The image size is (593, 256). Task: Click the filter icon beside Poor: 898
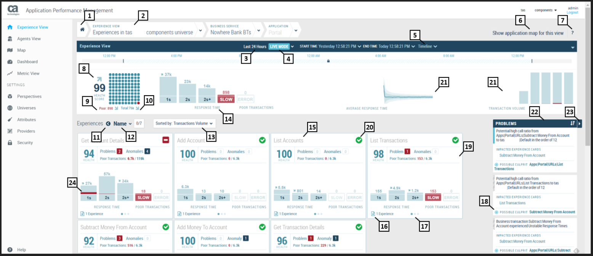pos(116,108)
